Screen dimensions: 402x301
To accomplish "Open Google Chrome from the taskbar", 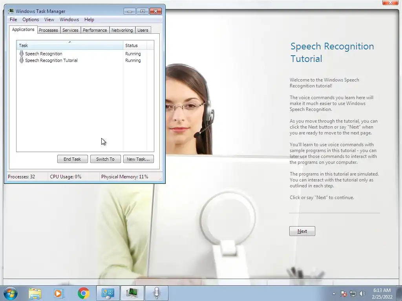I will (x=83, y=293).
